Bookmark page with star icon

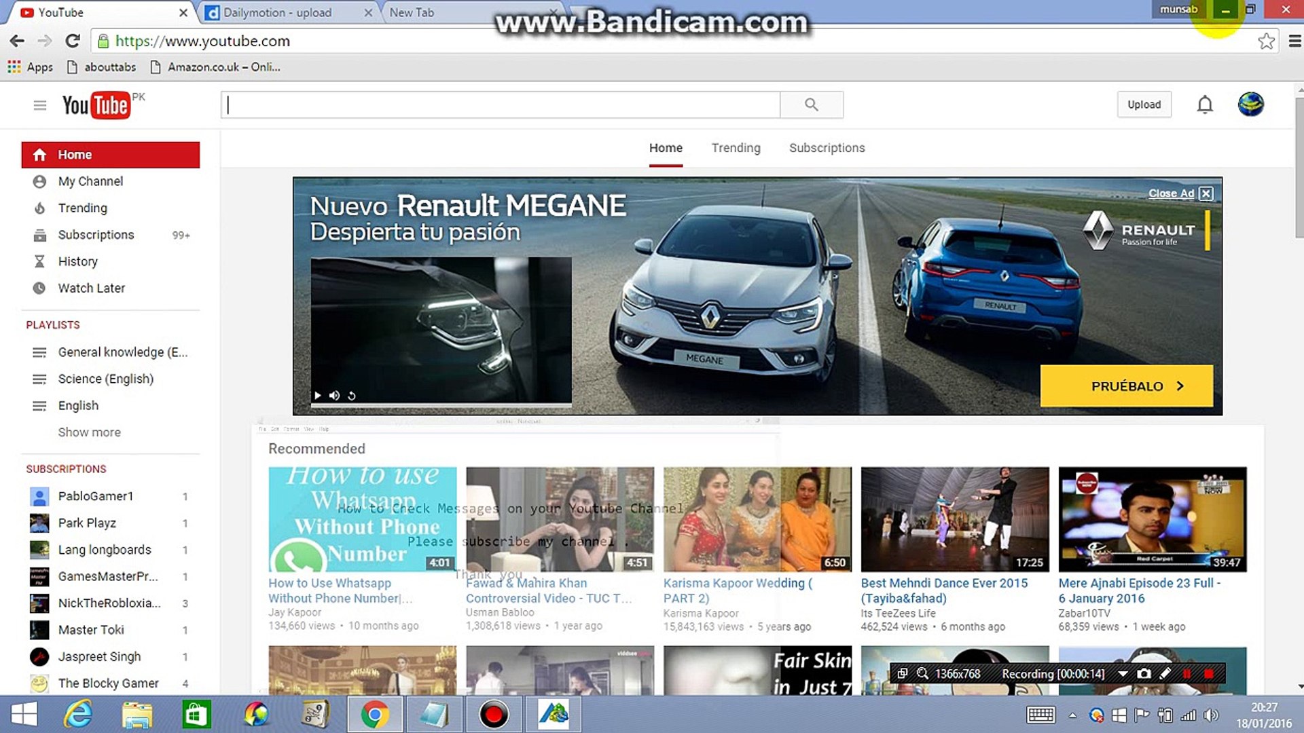coord(1265,41)
